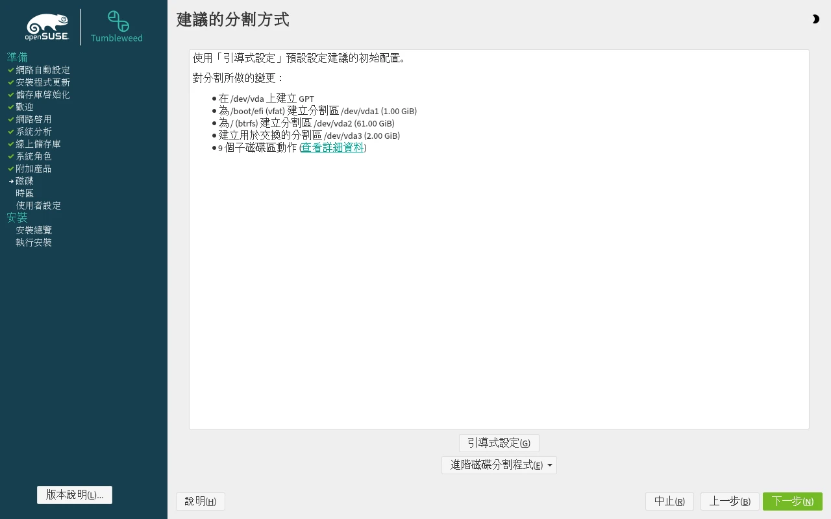Viewport: 831px width, 519px height.
Task: Click the openSUSE chameleon logo
Action: (x=47, y=27)
